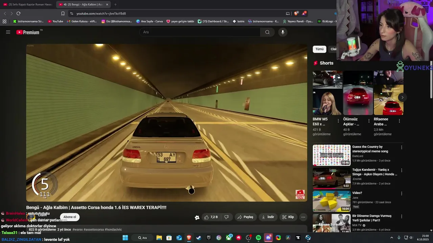Open Ana Sayfa - Canva bookmark
This screenshot has width=433, height=243.
tap(149, 21)
